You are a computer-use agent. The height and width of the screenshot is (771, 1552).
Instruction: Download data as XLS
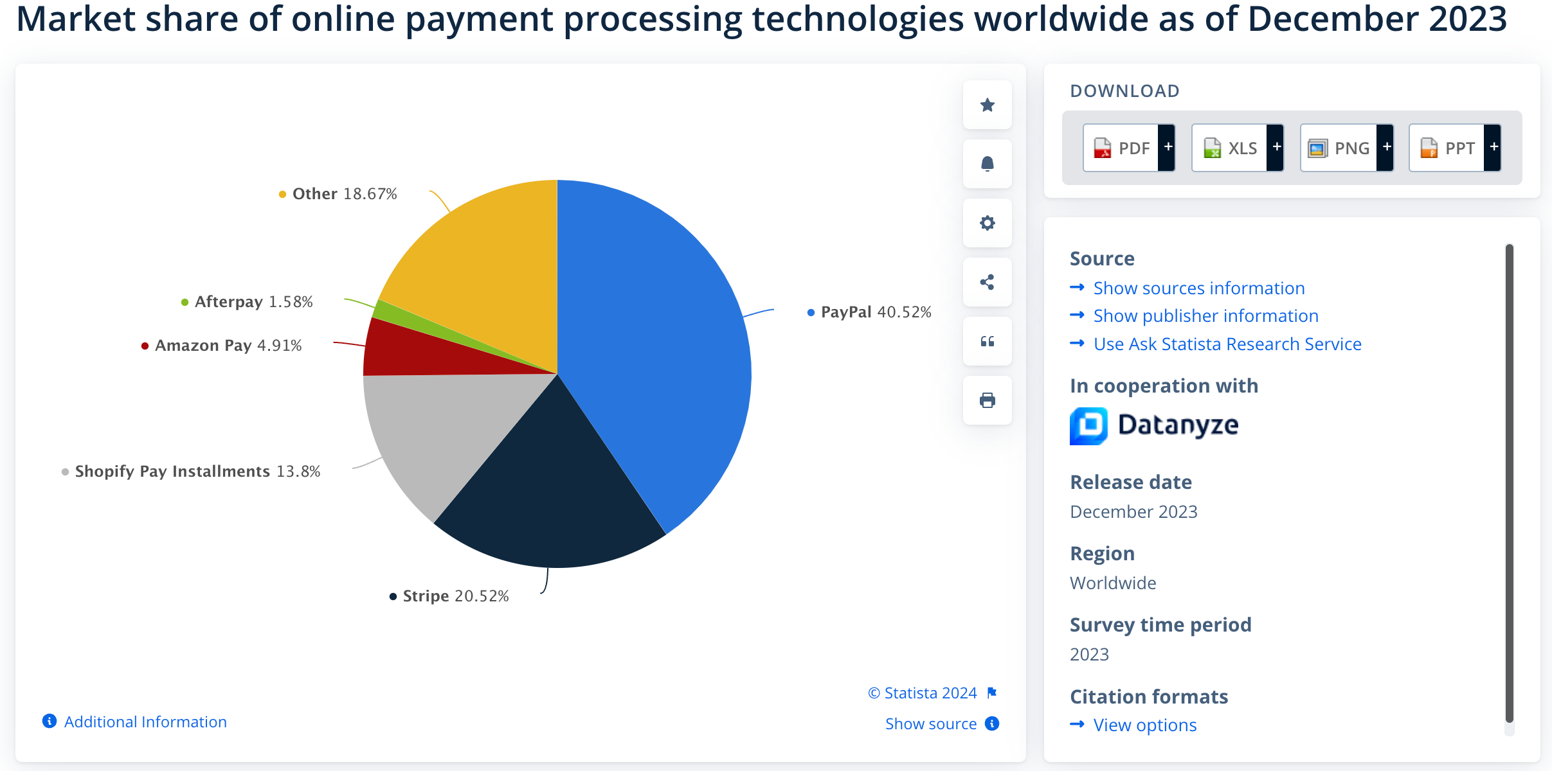(1231, 148)
